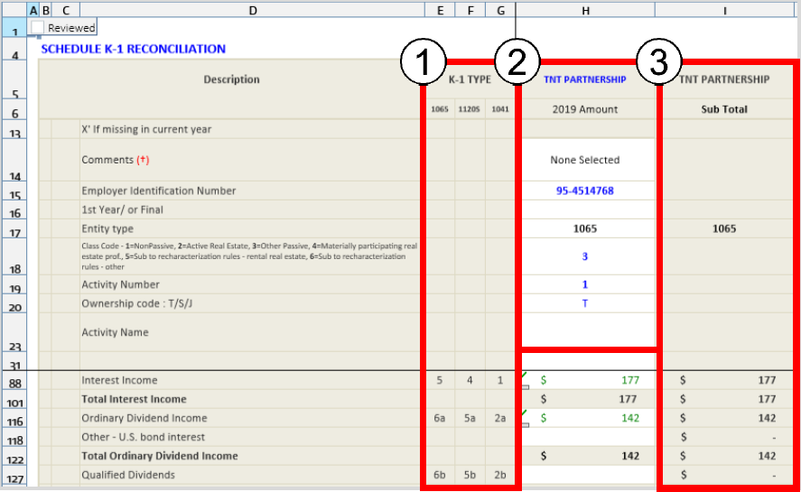Click the select-all corner of the grid
The height and width of the screenshot is (492, 801).
pyautogui.click(x=14, y=10)
